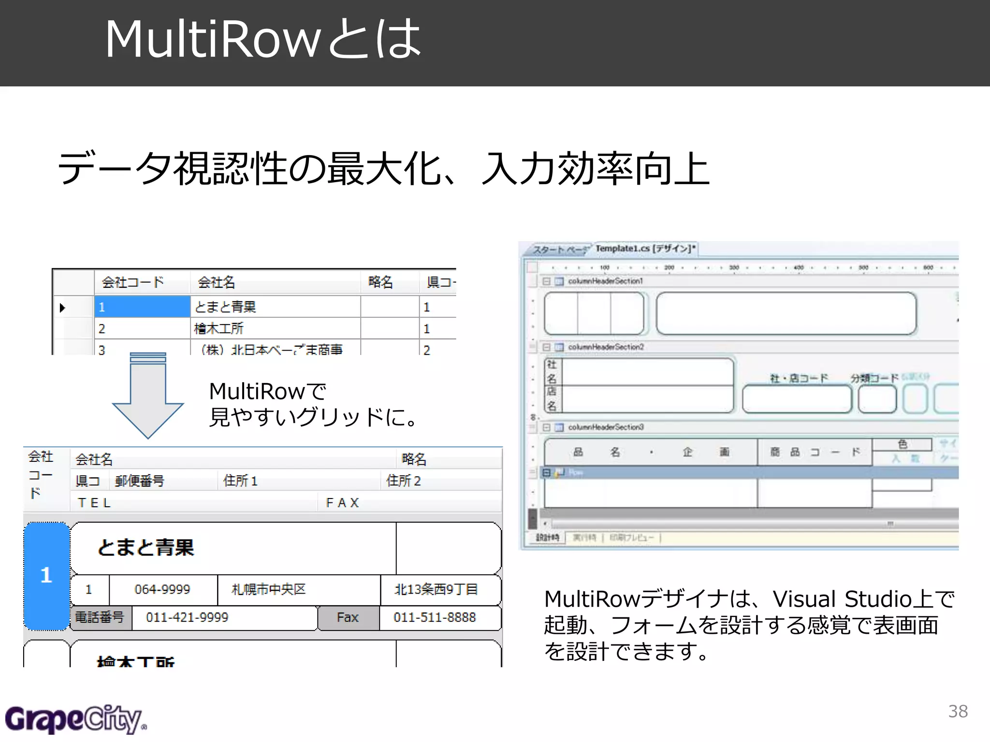Collapse the columnHeaderSection2 expander
The image size is (990, 742).
546,347
